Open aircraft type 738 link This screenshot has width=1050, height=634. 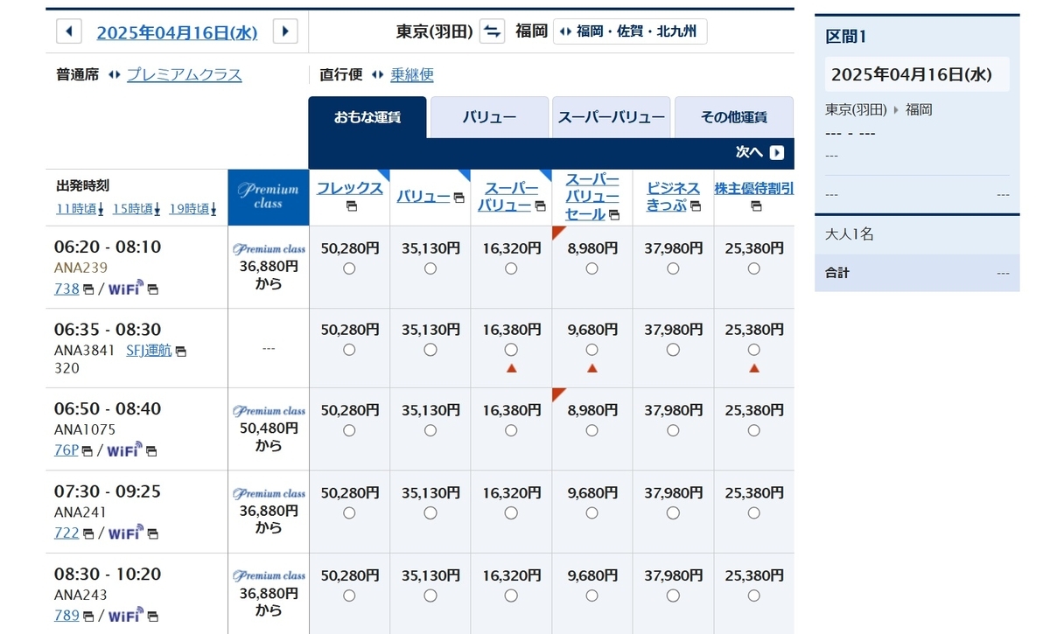tap(66, 289)
